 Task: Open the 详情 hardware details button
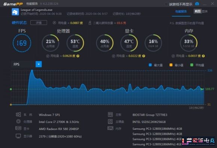[39, 23]
